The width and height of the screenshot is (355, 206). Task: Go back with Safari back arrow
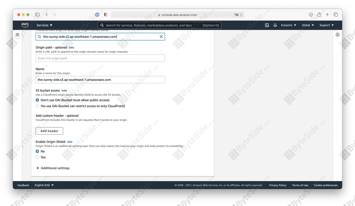point(47,14)
